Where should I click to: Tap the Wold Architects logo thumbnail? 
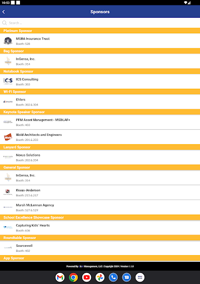point(8,137)
